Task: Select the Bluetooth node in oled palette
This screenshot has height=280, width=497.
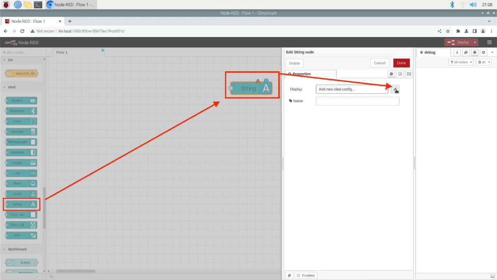Action: click(21, 111)
